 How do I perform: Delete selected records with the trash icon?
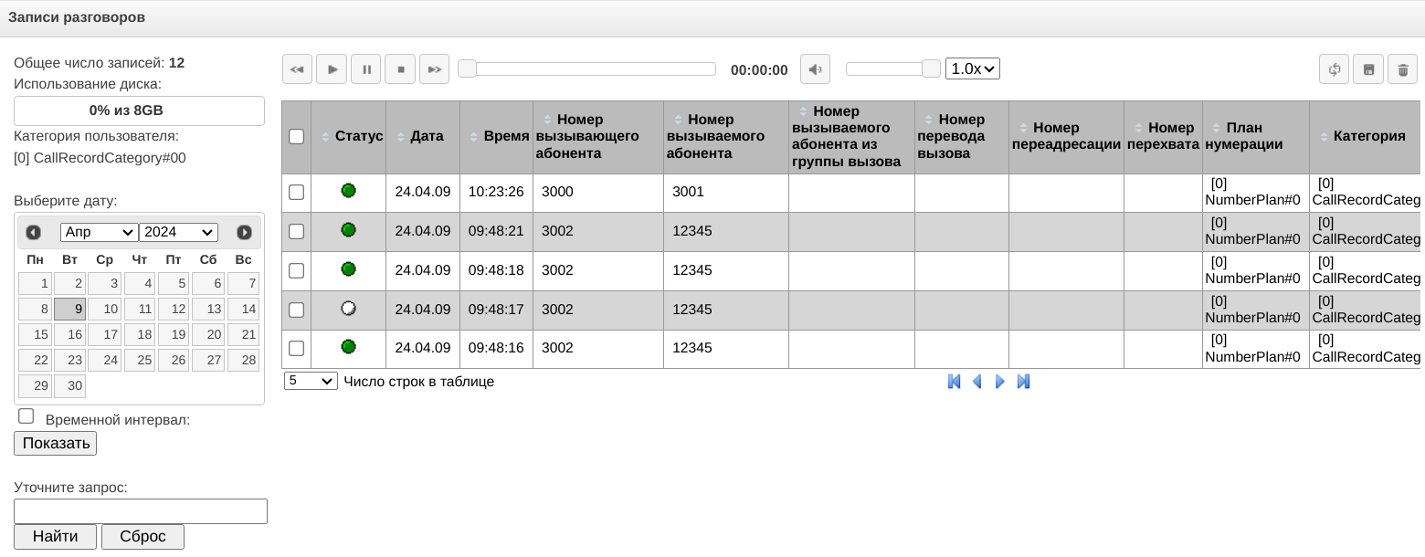1402,69
